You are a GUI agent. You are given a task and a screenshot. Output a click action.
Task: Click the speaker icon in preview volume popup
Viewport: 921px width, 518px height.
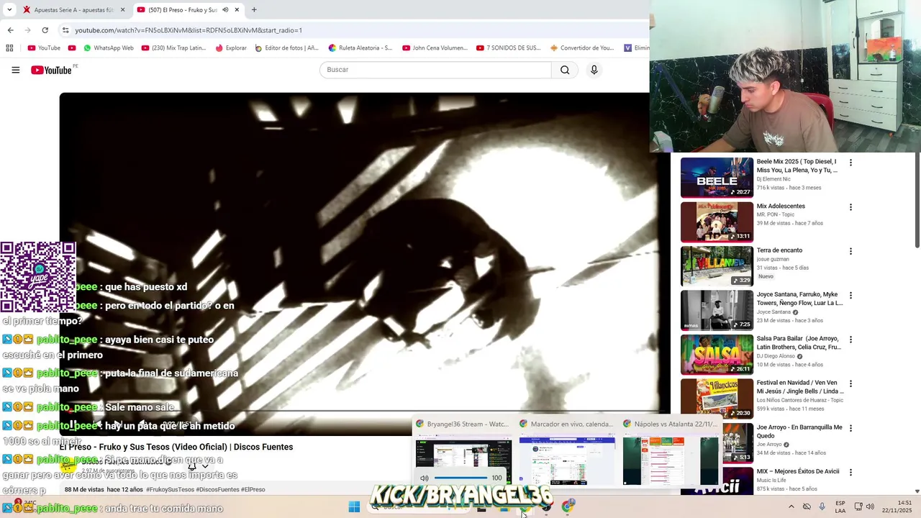[x=424, y=478]
